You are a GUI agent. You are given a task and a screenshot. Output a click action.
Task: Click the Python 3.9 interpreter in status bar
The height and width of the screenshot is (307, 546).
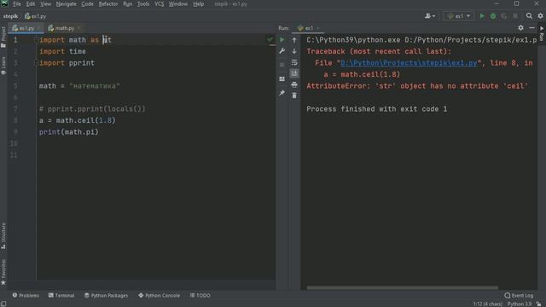click(x=520, y=304)
